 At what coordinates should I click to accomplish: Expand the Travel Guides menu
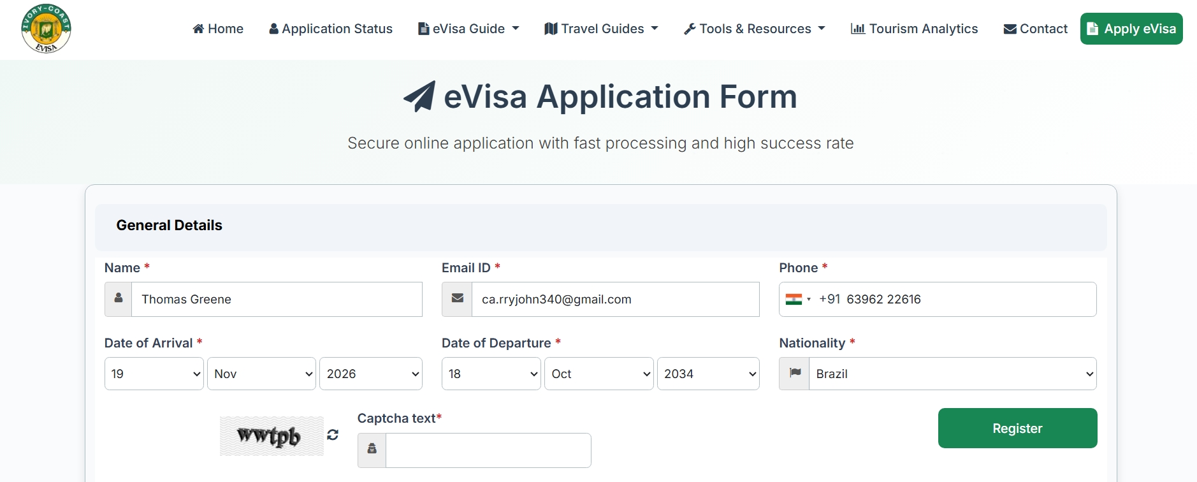pos(601,29)
